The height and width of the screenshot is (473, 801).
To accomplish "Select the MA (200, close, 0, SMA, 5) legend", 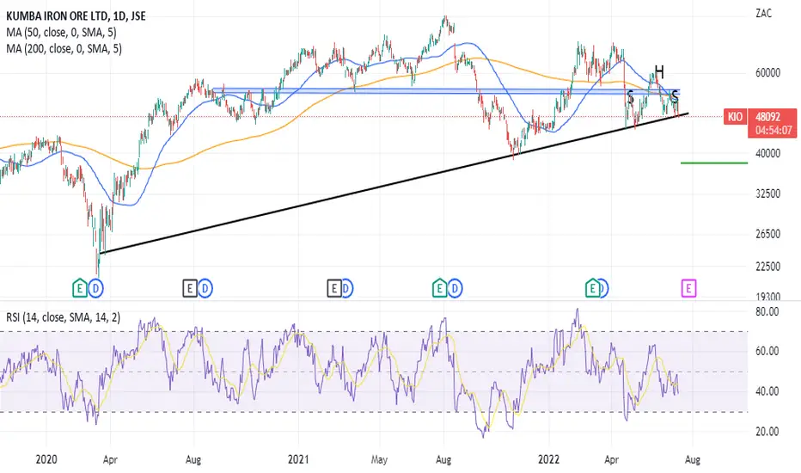I will pos(64,49).
